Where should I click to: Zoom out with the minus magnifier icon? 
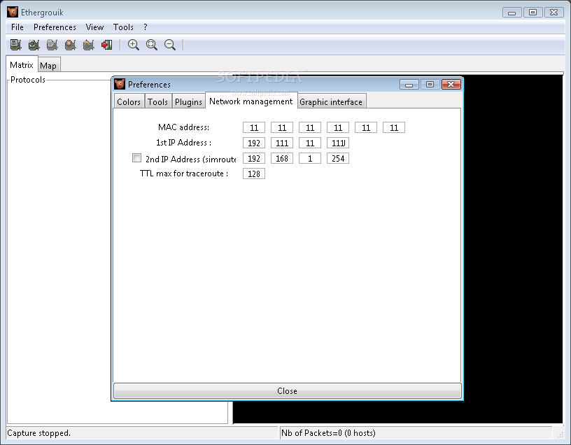click(x=170, y=45)
